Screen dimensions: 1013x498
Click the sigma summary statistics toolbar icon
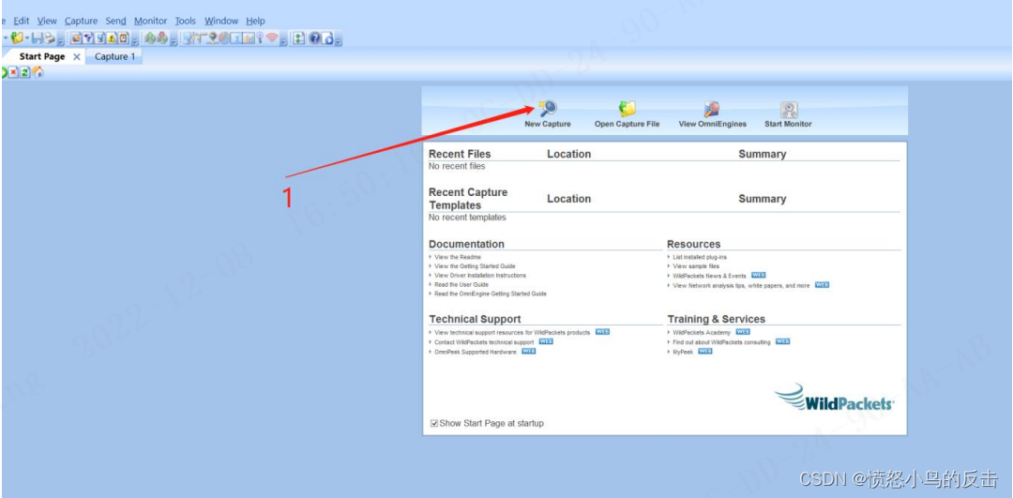pos(235,38)
